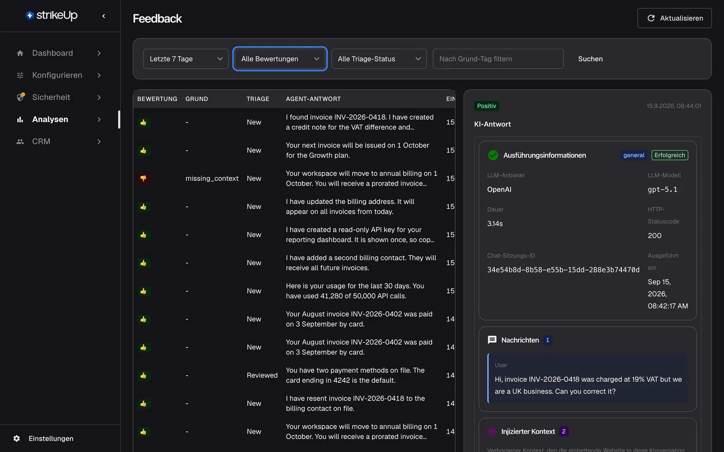Open the Alle Bewertungen dropdown
Viewport: 724px width, 452px height.
click(x=280, y=59)
